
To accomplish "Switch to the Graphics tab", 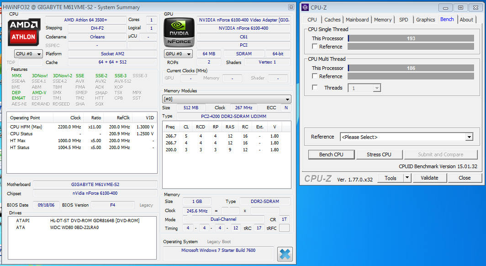I will click(x=426, y=20).
